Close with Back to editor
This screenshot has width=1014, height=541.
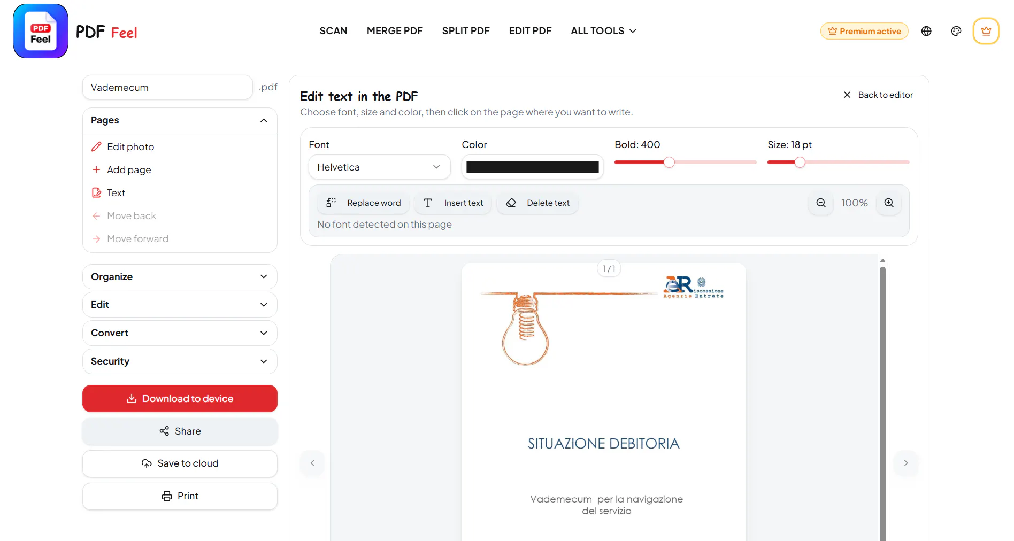[878, 95]
